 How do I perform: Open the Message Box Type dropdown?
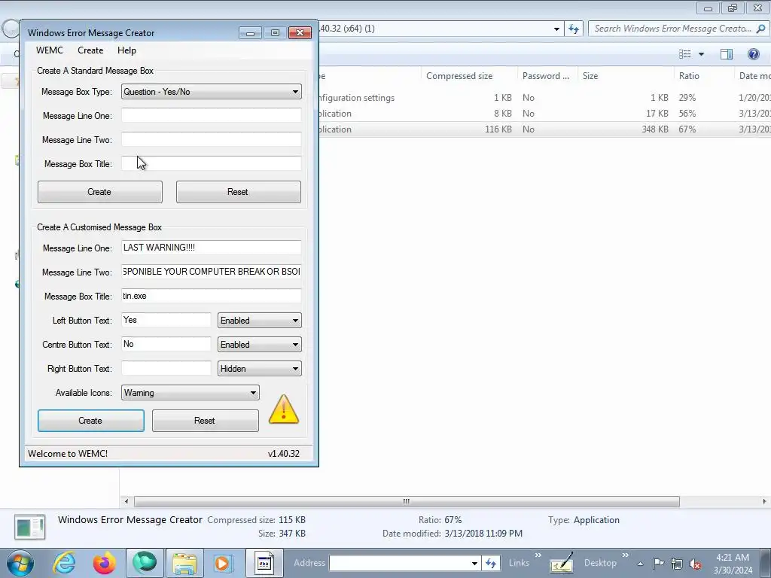tap(212, 91)
